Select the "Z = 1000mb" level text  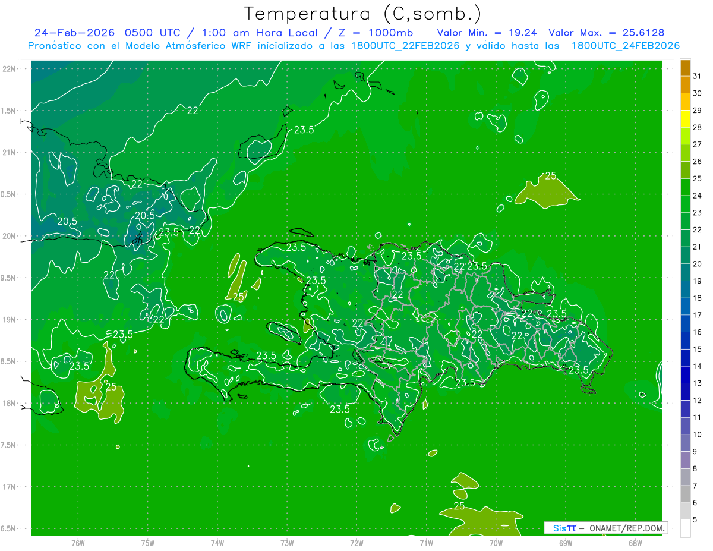(377, 33)
